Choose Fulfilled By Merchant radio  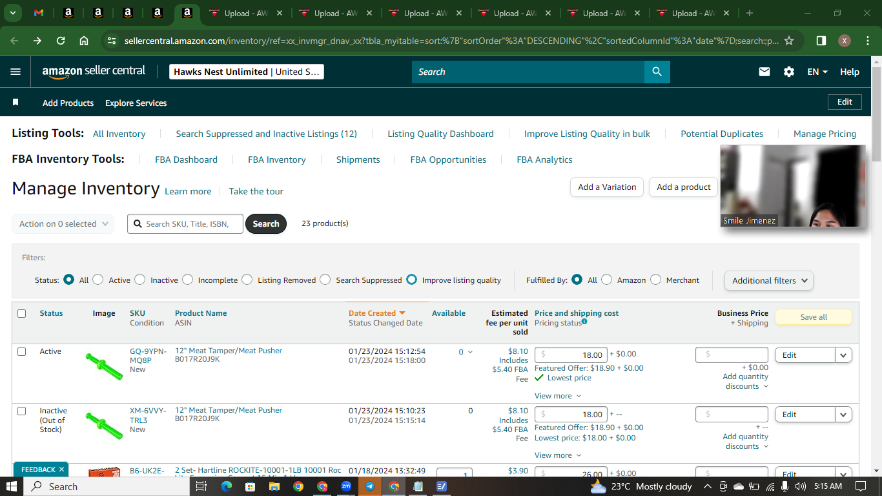point(656,280)
